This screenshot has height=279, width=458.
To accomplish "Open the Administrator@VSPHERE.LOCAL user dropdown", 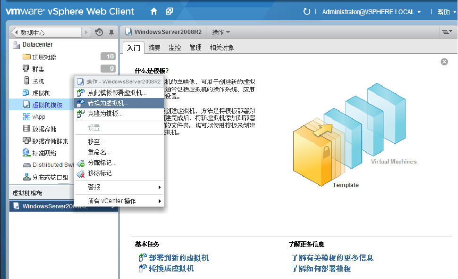I will (371, 12).
